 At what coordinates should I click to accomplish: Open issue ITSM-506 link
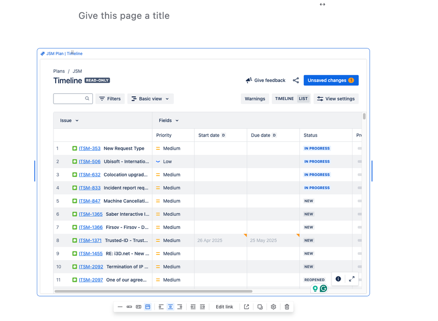(x=89, y=162)
